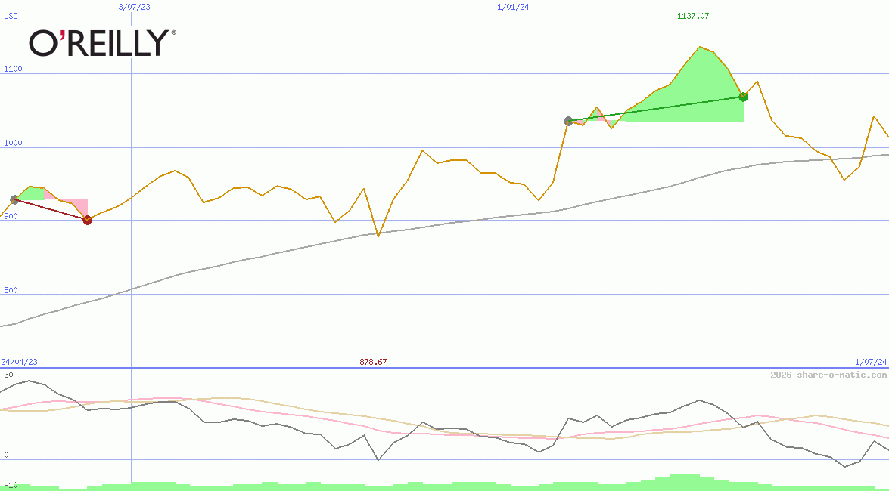Click the red trade exit marker dot
This screenshot has height=491, width=889.
tap(87, 220)
